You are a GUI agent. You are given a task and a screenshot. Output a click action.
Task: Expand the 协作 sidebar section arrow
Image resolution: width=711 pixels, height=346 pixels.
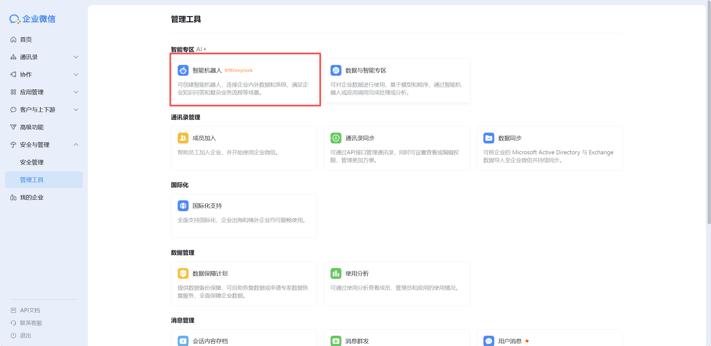[x=76, y=75]
